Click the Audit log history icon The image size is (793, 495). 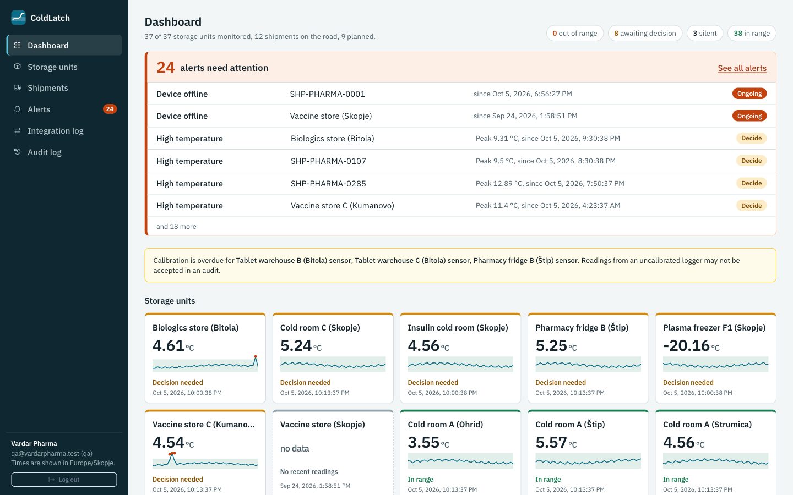point(18,152)
